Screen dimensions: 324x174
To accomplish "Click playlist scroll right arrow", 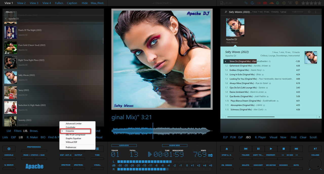I will pos(319,117).
